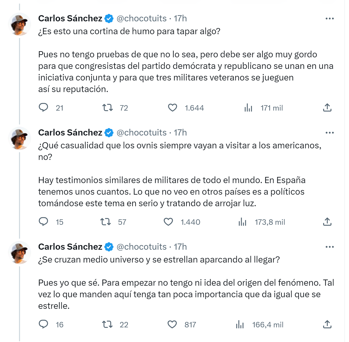Like the tweet with 817 likes

click(x=172, y=324)
